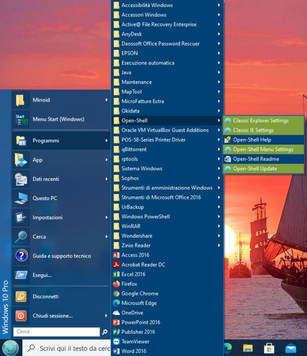Screen dimensions: 307x356
Task: Open Classic IE Settings
Action: pyautogui.click(x=263, y=130)
